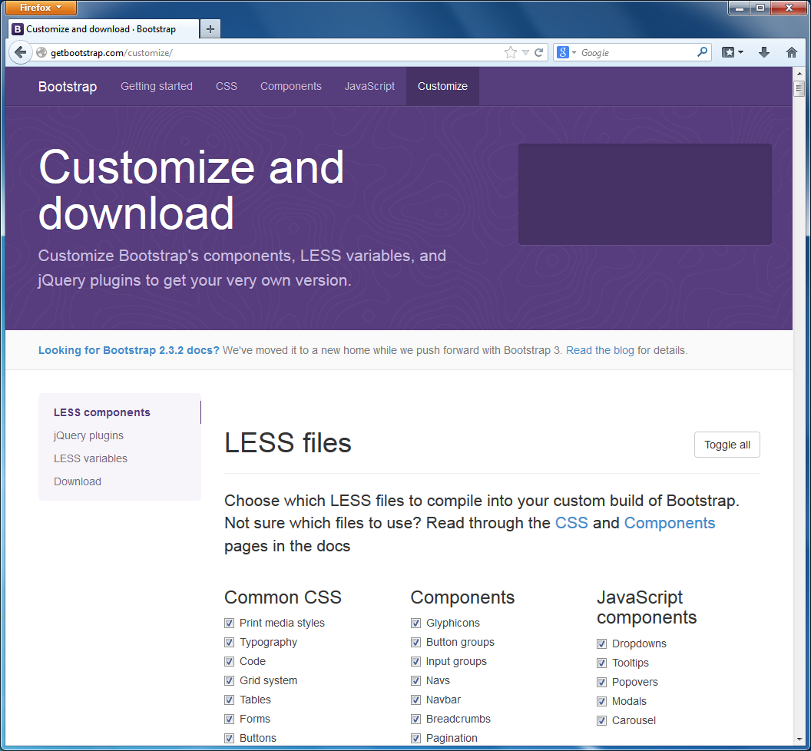Click the Bootstrap favicon on the tab

pos(18,29)
